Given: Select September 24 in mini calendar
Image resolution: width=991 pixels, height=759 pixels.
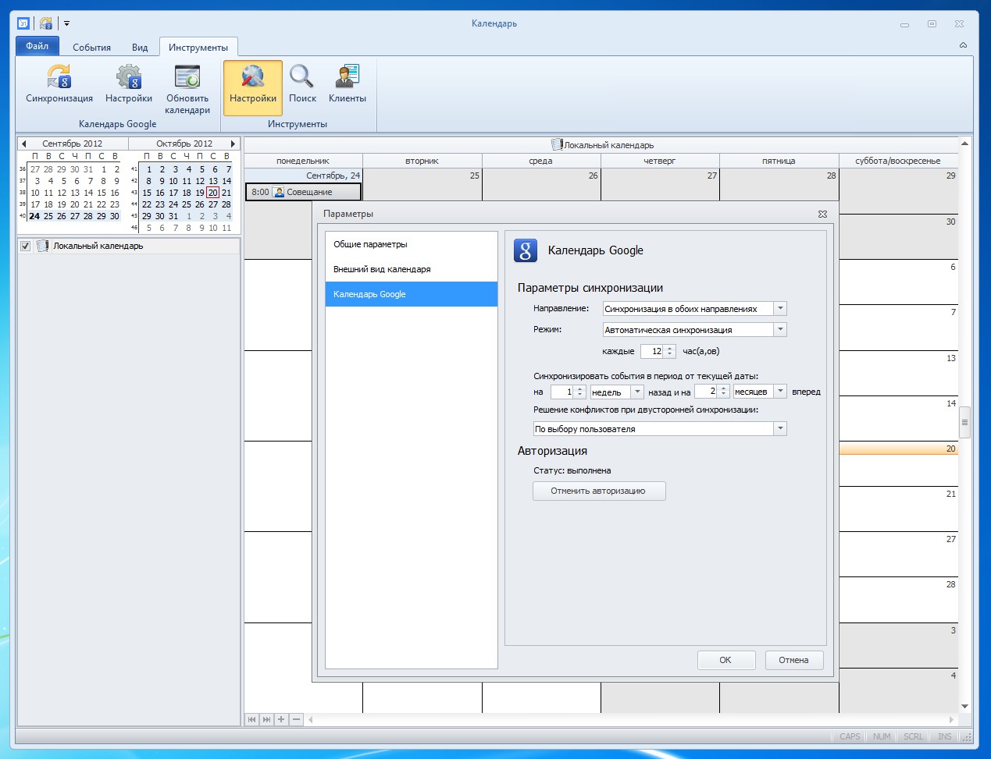Looking at the screenshot, I should [34, 216].
